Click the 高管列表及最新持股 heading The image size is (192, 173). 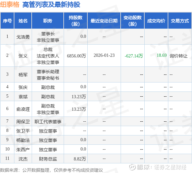pos(51,5)
